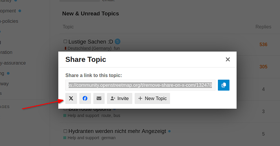The width and height of the screenshot is (280, 146).
Task: Select the fun tag
Action: pos(117,49)
